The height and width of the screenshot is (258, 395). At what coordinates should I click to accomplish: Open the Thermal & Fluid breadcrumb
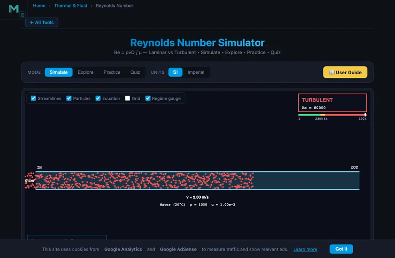(x=71, y=6)
